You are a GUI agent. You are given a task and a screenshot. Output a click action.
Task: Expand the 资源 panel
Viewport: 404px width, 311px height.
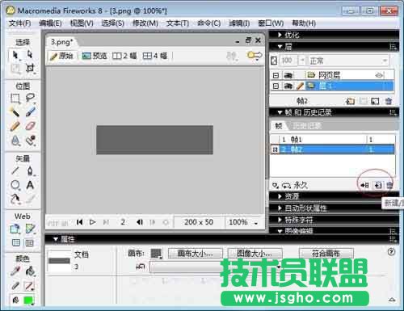tap(280, 196)
